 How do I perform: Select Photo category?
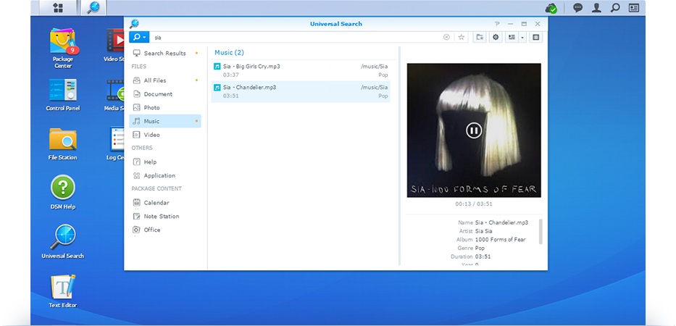click(165, 107)
